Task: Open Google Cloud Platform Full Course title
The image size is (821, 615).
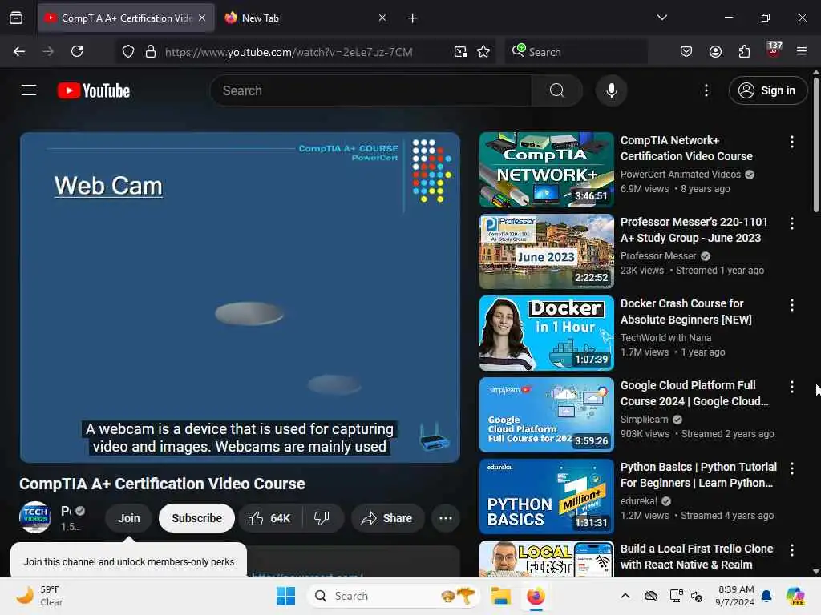Action: 694,392
